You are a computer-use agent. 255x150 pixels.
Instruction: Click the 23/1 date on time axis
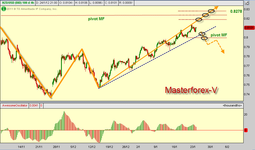pyautogui.click(x=193, y=147)
